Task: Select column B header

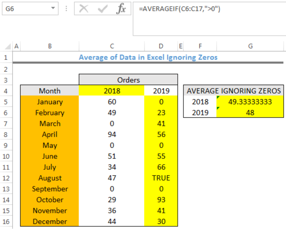Action: (x=50, y=46)
